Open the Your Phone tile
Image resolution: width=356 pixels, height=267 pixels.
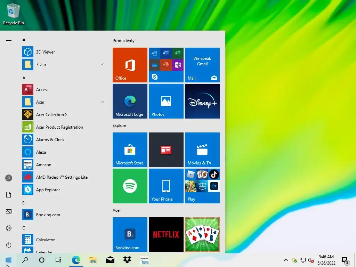coord(166,186)
